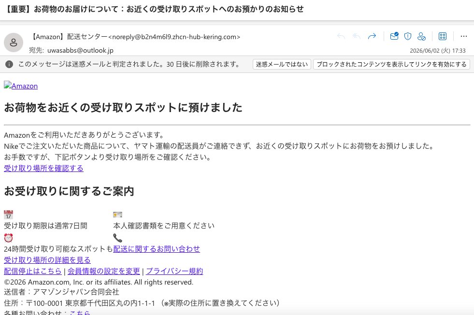Click the email subject line starting 【重要】
This screenshot has width=474, height=315.
[155, 9]
